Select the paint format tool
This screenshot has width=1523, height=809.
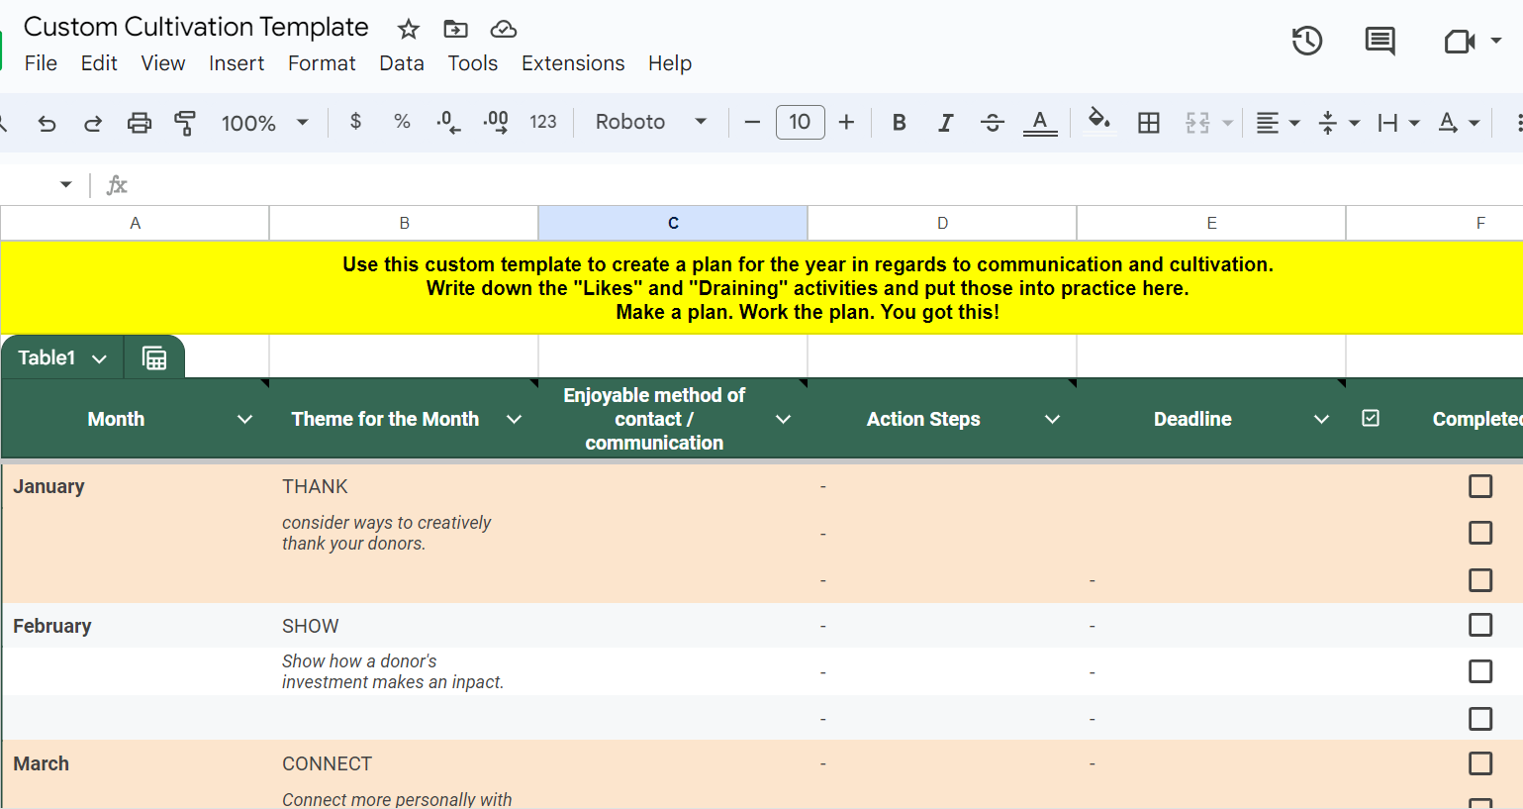tap(185, 123)
